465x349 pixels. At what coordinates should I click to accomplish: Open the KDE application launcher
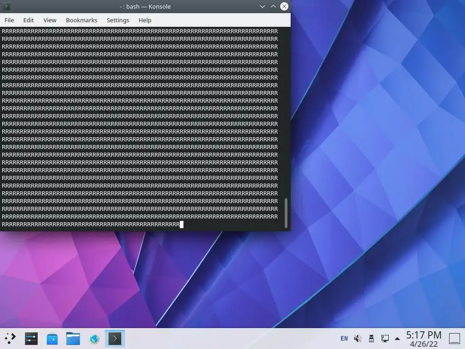pos(10,338)
